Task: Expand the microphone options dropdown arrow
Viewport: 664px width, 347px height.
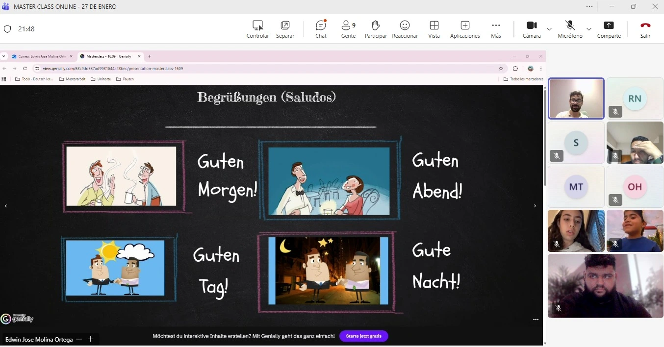Action: [589, 29]
